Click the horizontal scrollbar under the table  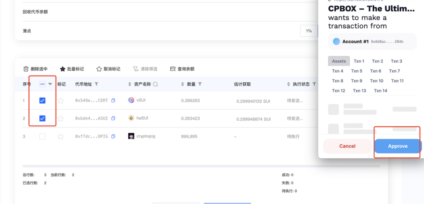[202, 166]
